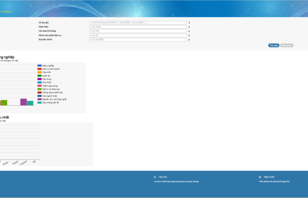The image size is (308, 198).
Task: Click the document icon next to TRÍCH XUẤT
Action: [x=260, y=177]
